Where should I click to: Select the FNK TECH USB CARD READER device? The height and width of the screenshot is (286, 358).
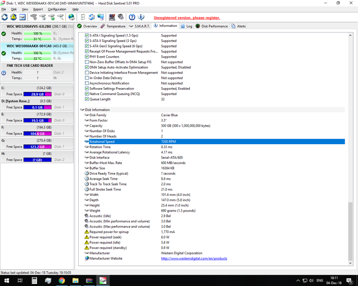click(x=30, y=66)
